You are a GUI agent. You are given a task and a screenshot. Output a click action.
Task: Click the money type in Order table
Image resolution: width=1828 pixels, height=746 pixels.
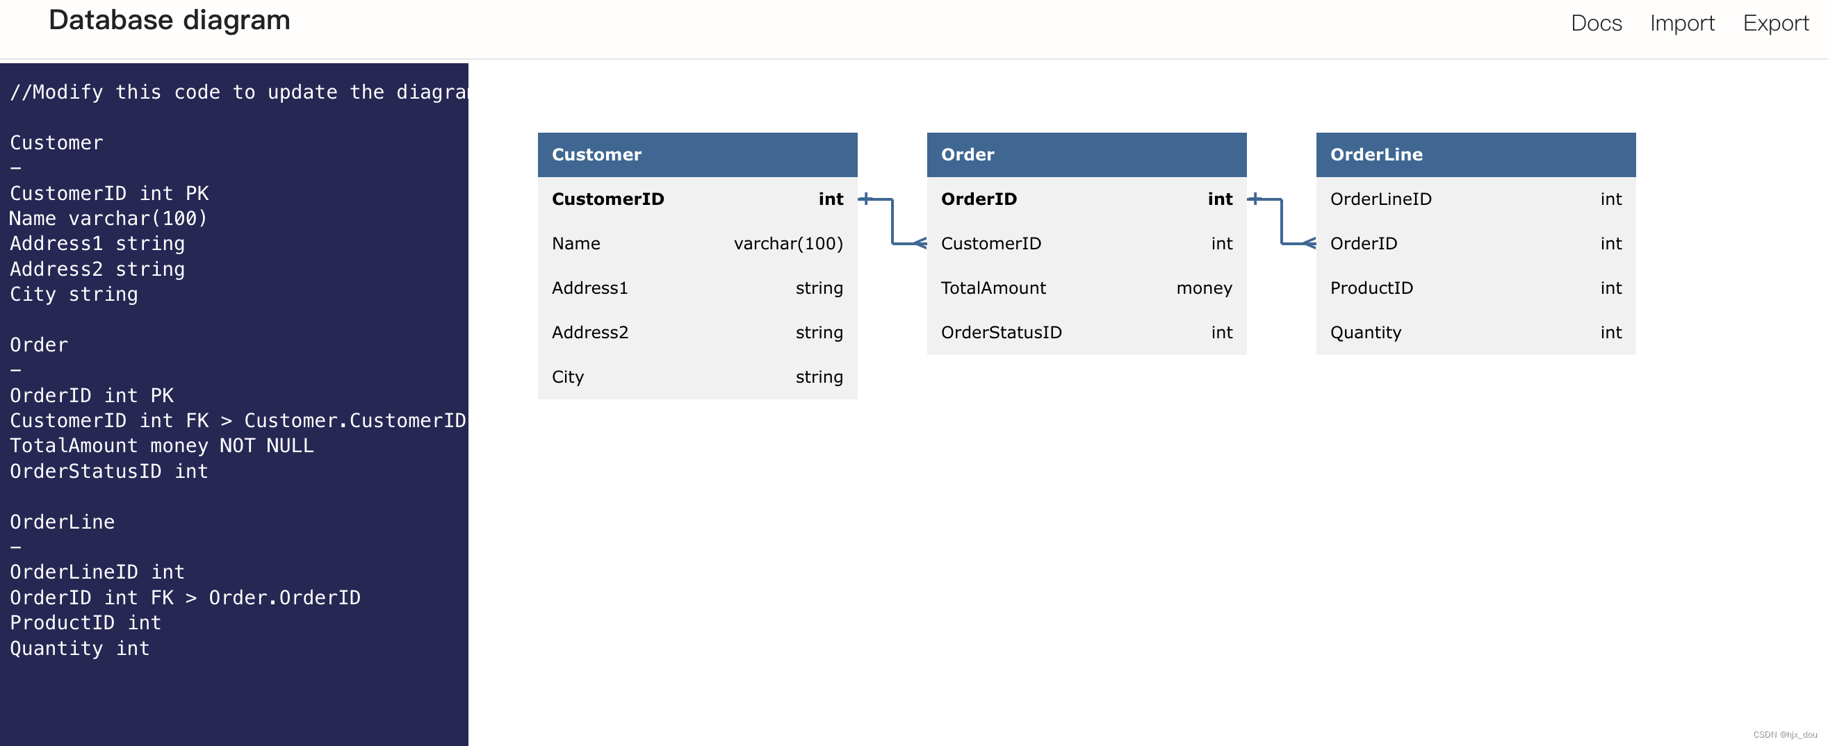pyautogui.click(x=1204, y=289)
